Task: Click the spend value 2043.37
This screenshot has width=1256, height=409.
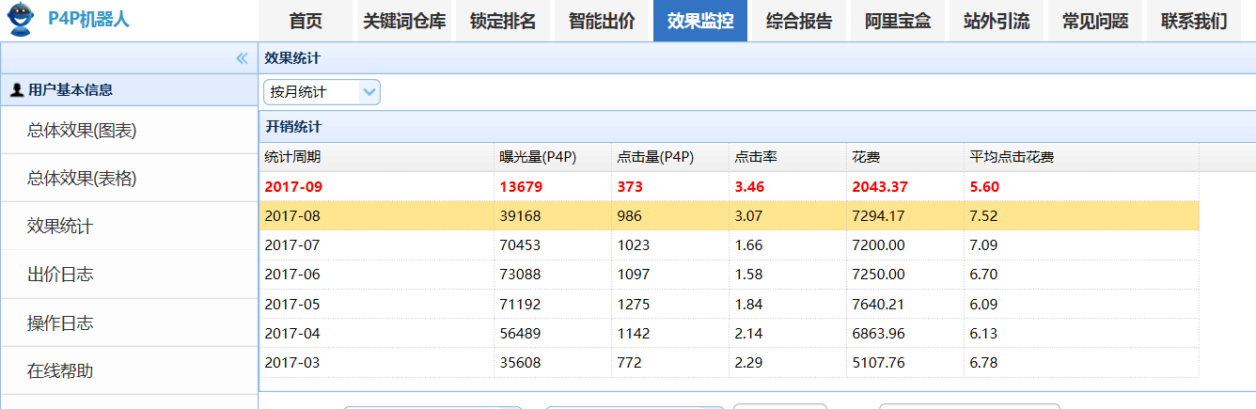Action: pos(880,186)
